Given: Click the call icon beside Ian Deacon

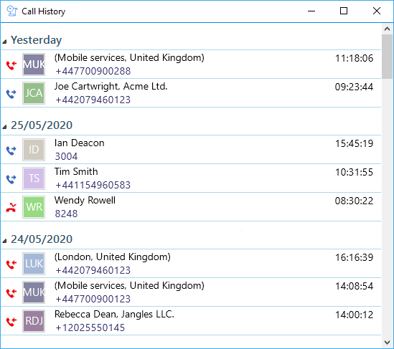Looking at the screenshot, I should pyautogui.click(x=11, y=150).
